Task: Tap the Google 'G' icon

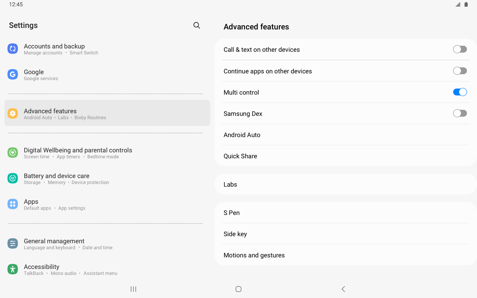Action: (x=13, y=74)
